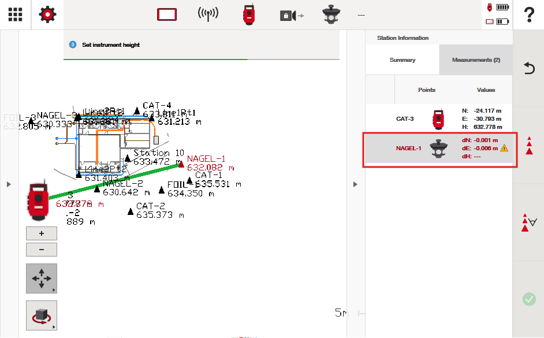Image resolution: width=544 pixels, height=338 pixels.
Task: Switch to the Summary tab
Action: coord(402,60)
